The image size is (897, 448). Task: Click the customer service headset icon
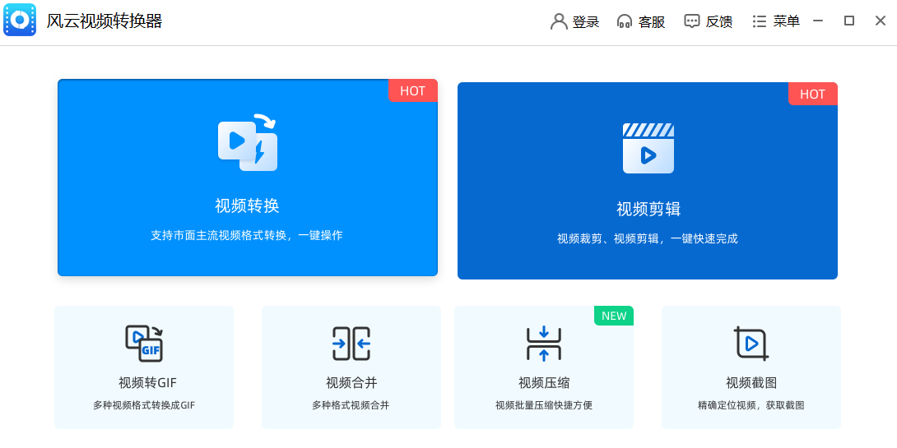coord(625,21)
